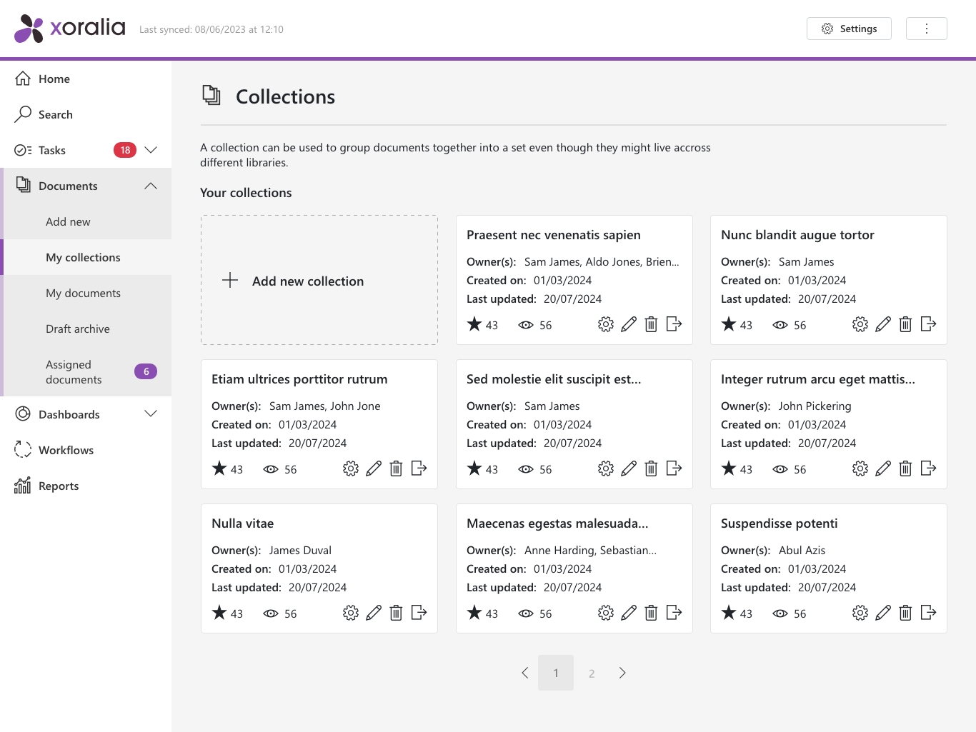This screenshot has width=976, height=732.
Task: Open the Settings button in header
Action: (849, 29)
